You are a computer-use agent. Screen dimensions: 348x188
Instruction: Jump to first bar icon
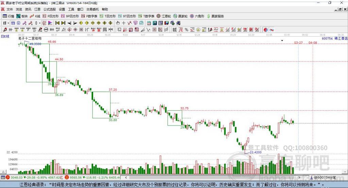coord(57,23)
